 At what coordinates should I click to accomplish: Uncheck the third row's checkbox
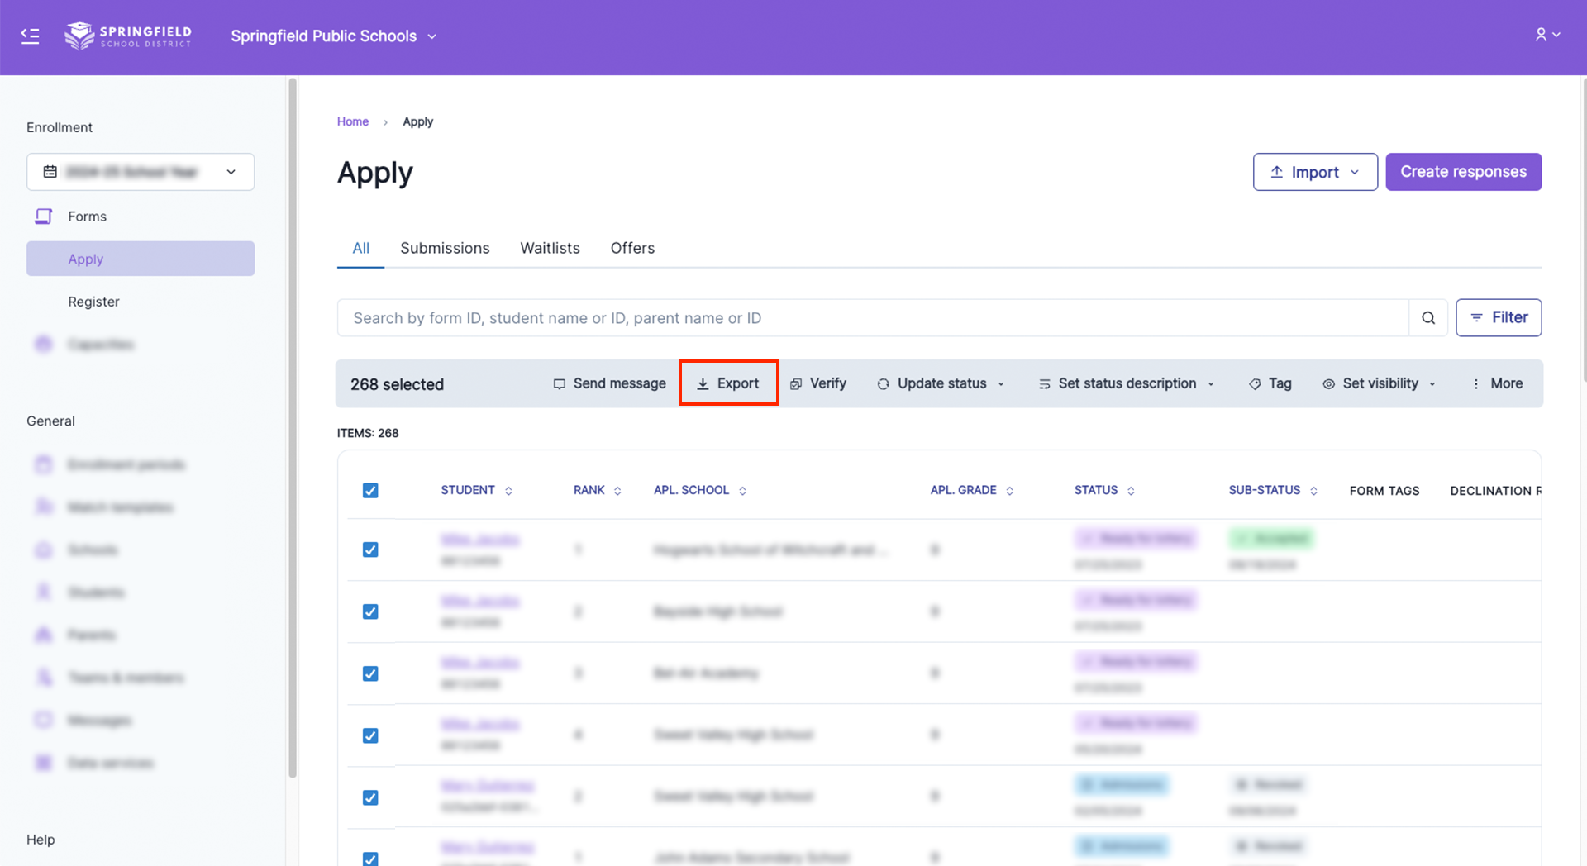coord(370,674)
